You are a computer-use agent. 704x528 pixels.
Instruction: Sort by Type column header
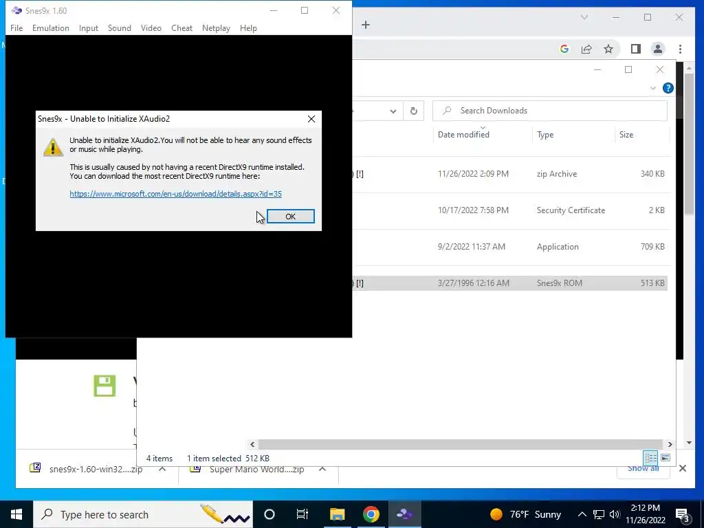click(x=545, y=135)
